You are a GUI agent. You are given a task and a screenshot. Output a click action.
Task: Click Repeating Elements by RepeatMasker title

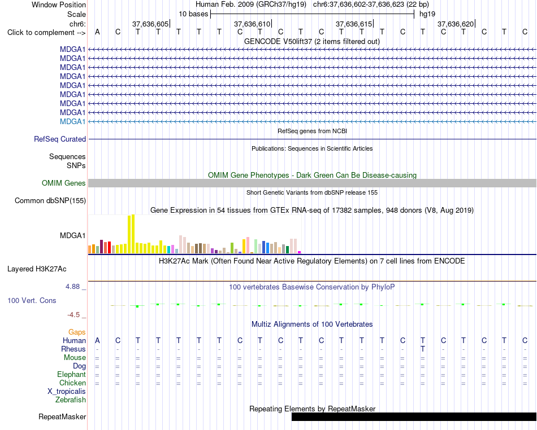click(x=312, y=409)
